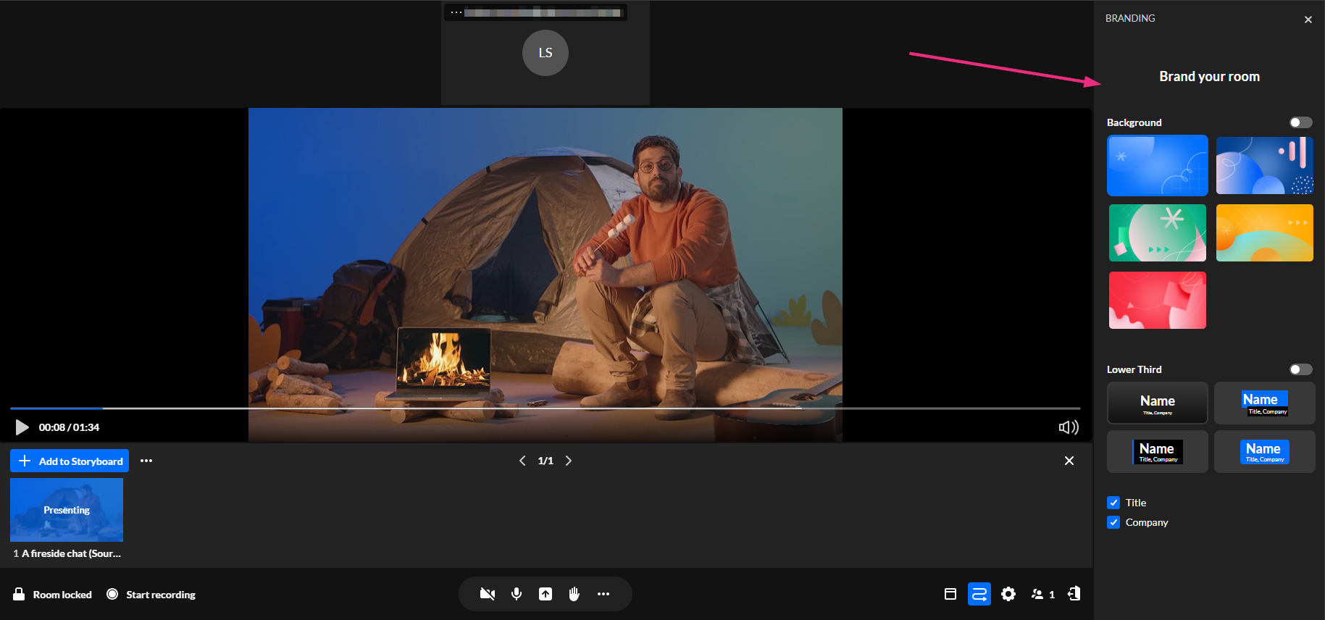Viewport: 1325px width, 620px height.
Task: Click the 'Lower Third' section label
Action: 1134,369
